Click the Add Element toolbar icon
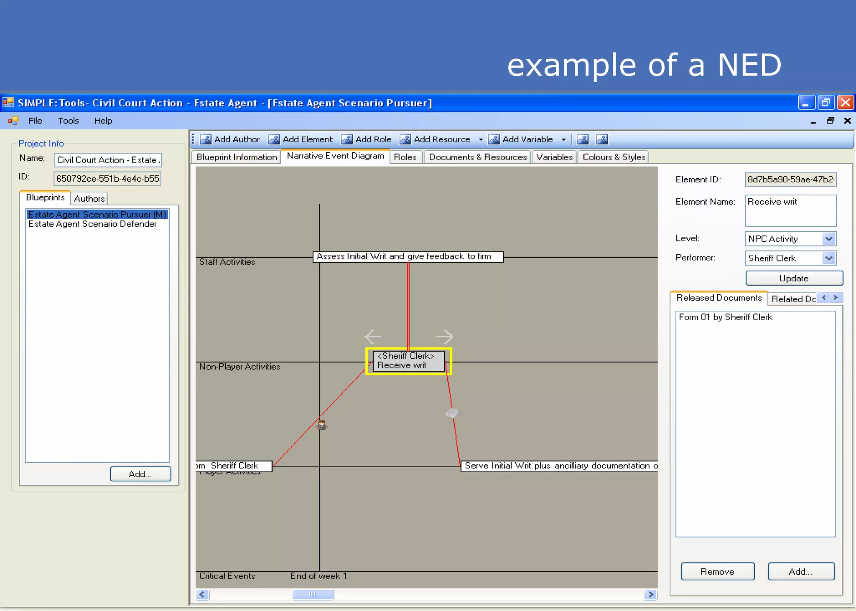The image size is (856, 611). point(274,139)
